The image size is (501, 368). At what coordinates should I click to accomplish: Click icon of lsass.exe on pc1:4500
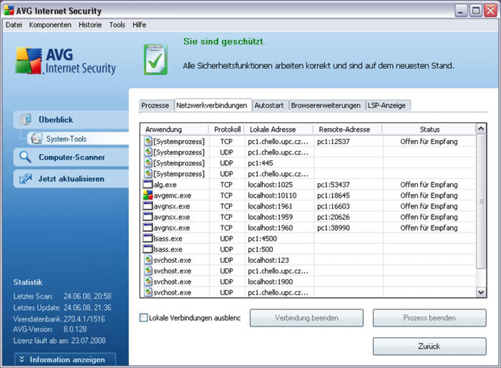click(148, 238)
